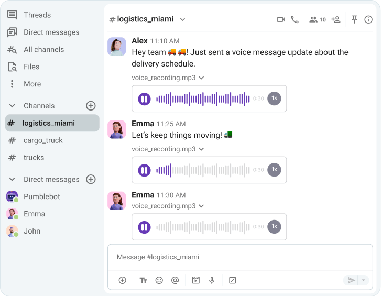
Task: Open Threads in the sidebar
Action: [37, 15]
